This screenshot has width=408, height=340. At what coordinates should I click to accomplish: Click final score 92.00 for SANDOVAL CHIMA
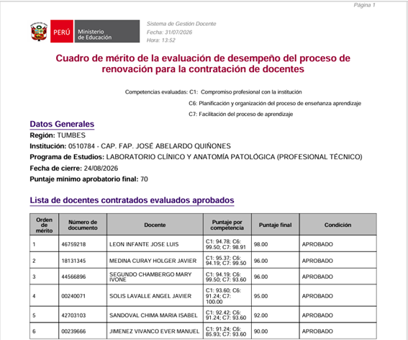[x=260, y=316]
